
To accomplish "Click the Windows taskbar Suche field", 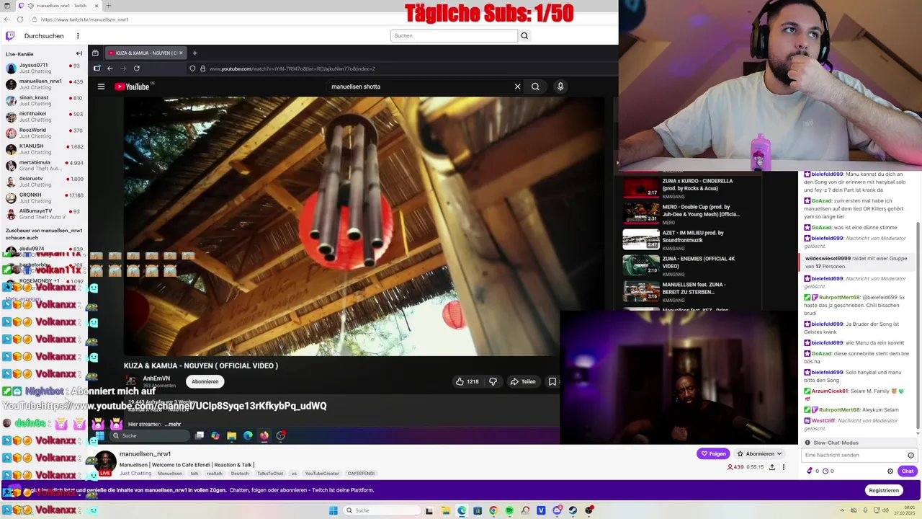I will (382, 510).
